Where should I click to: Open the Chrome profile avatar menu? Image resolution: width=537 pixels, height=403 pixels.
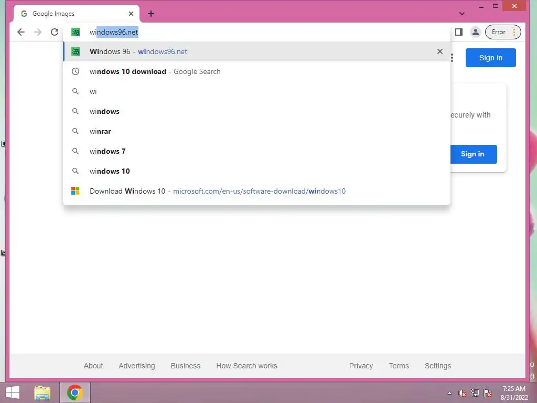pyautogui.click(x=475, y=32)
